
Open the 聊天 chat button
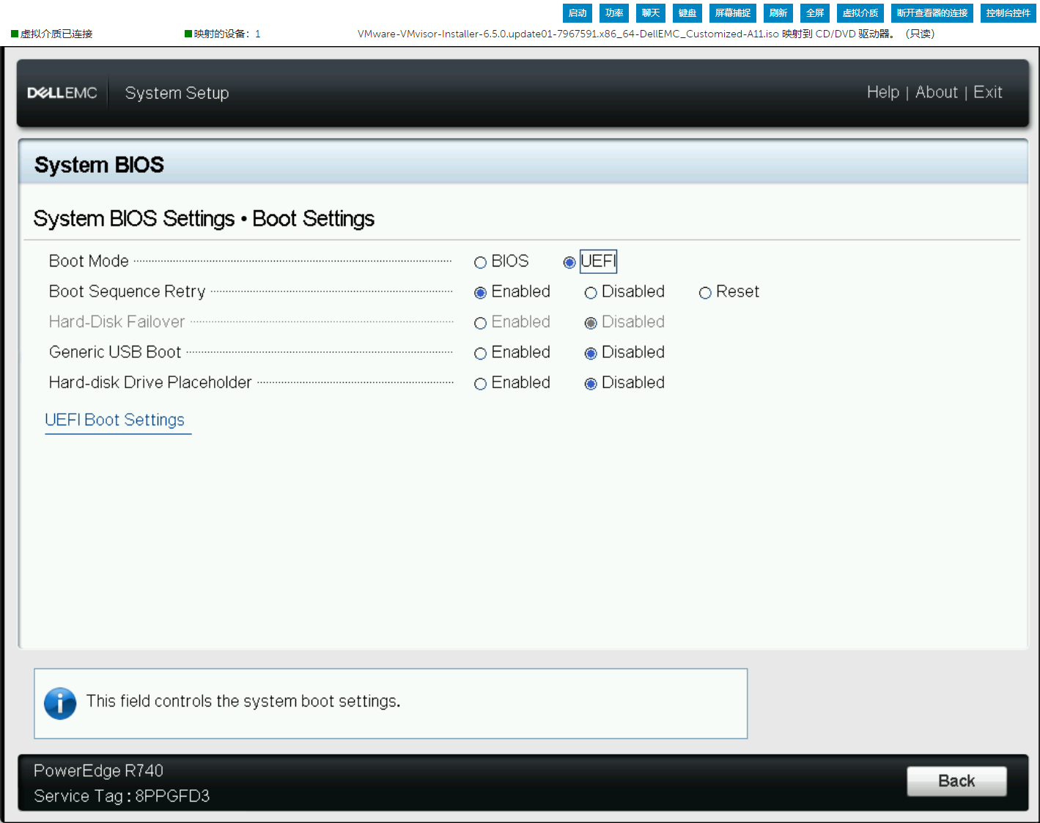651,13
